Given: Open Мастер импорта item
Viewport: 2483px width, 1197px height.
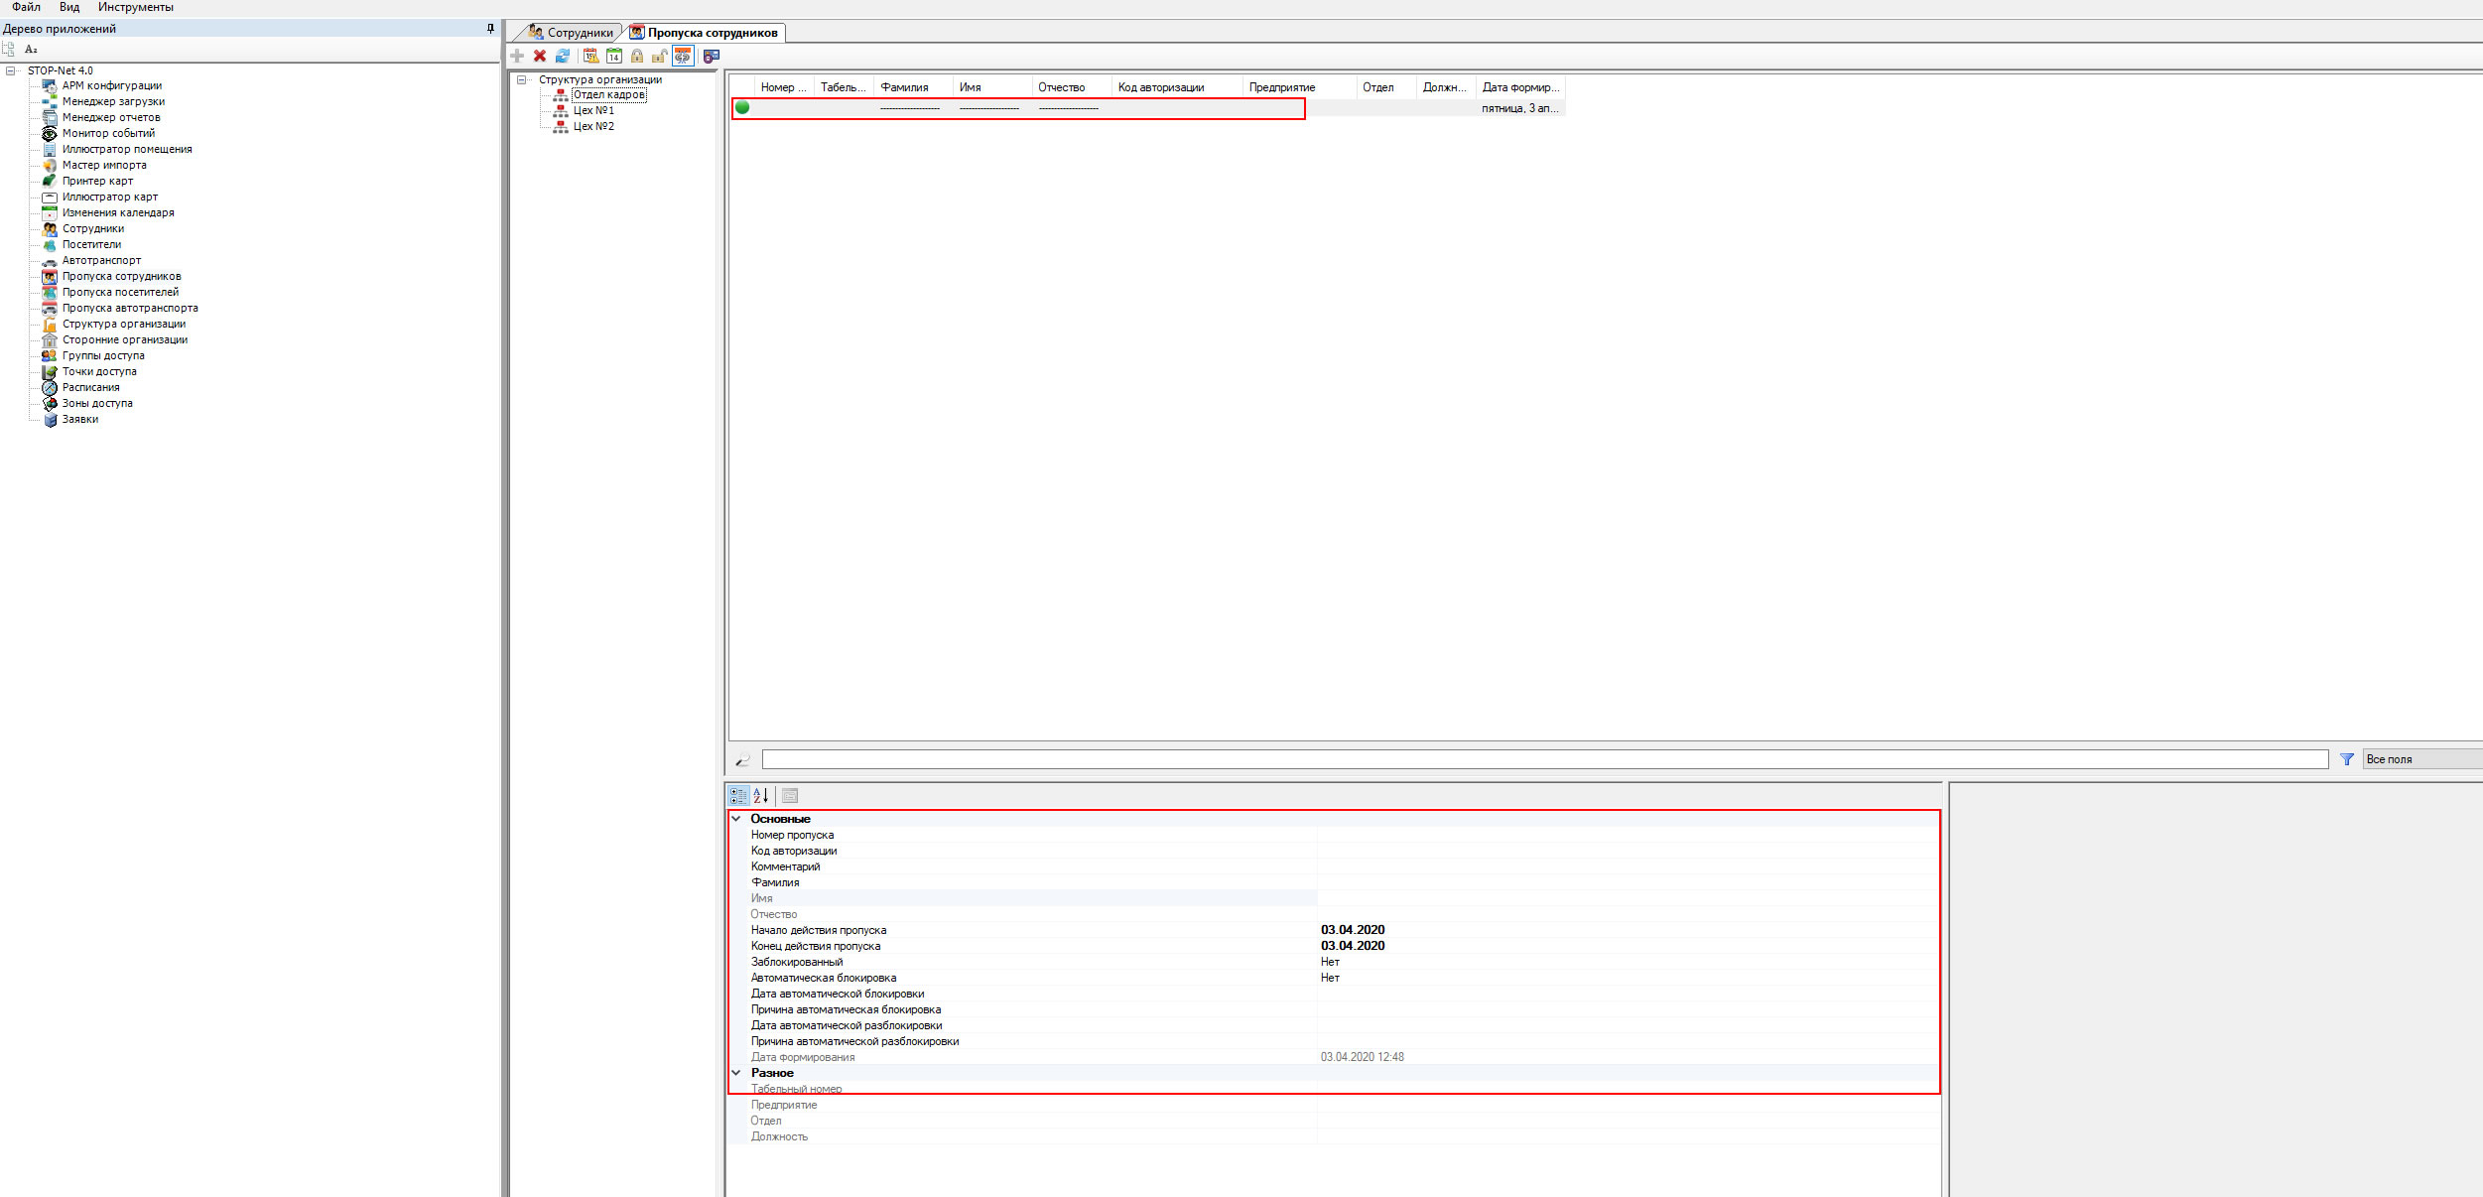Looking at the screenshot, I should click(x=104, y=165).
